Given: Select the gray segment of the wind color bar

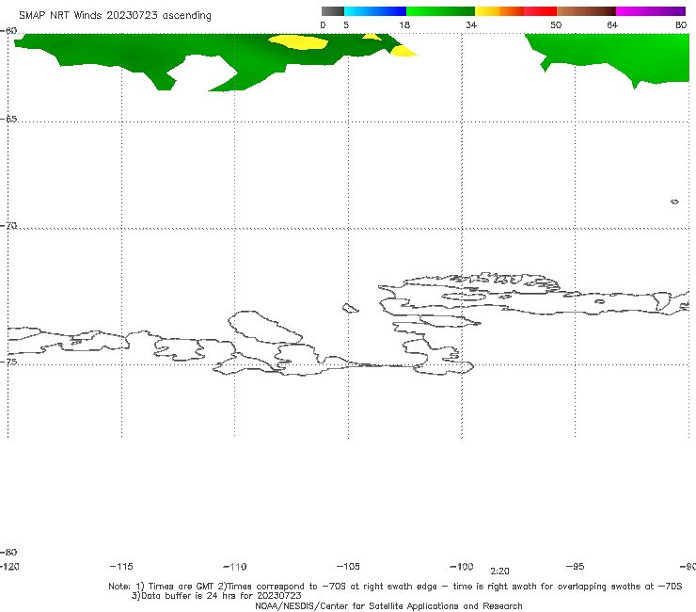Looking at the screenshot, I should pos(333,11).
